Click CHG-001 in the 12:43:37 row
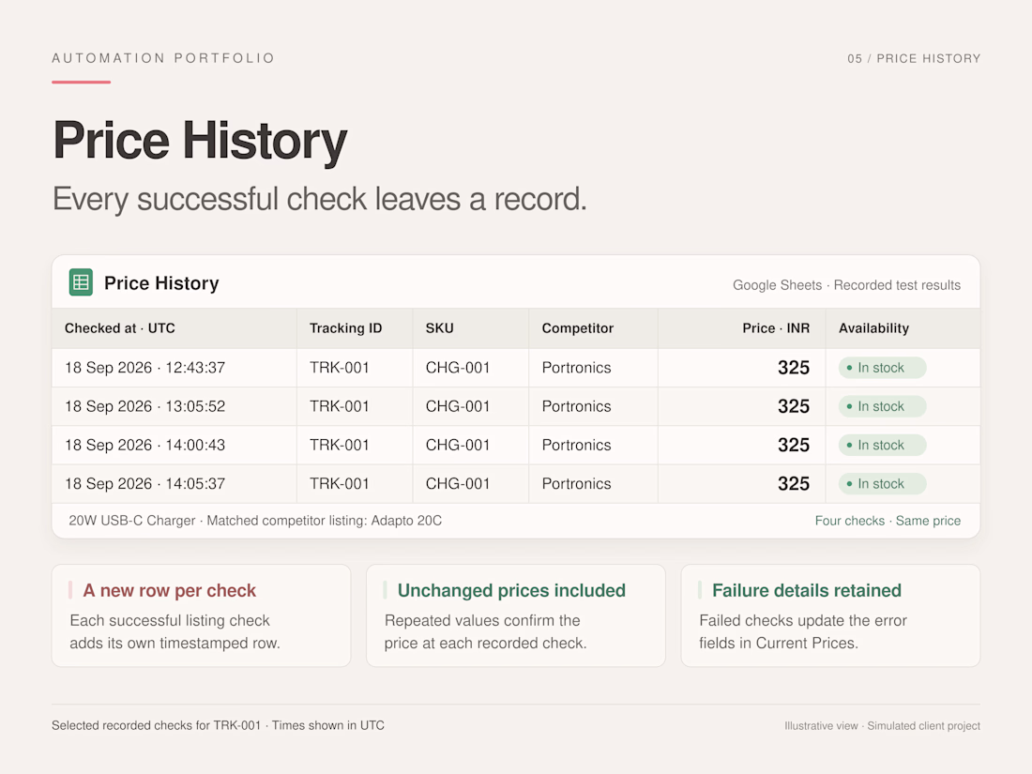 (x=458, y=367)
